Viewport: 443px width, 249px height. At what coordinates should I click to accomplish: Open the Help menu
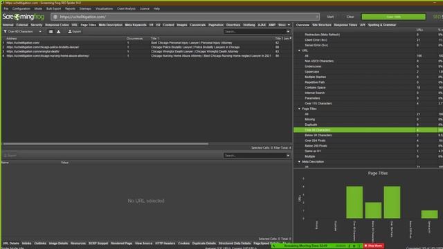point(156,9)
